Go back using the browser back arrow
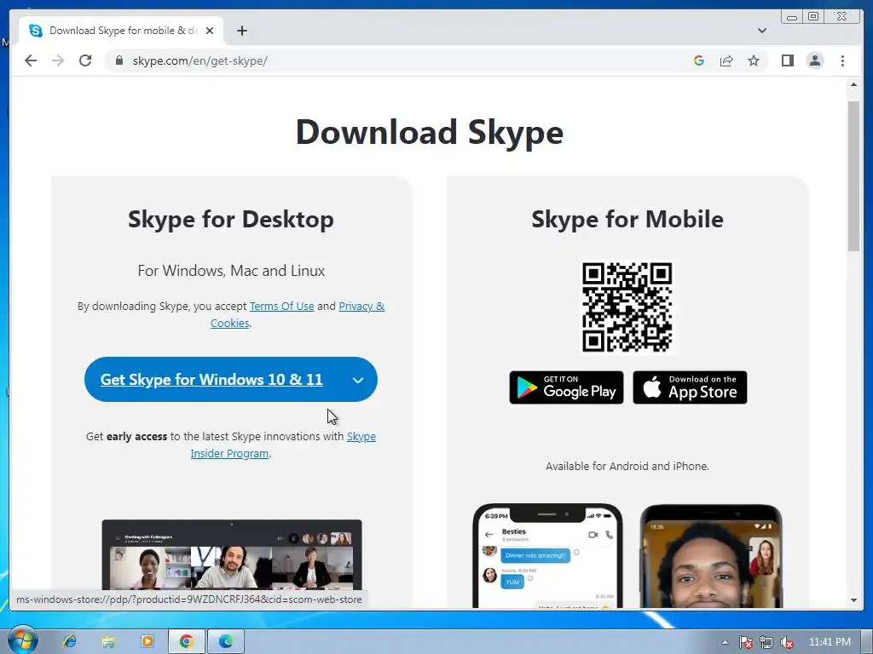Viewport: 873px width, 654px height. pyautogui.click(x=31, y=60)
